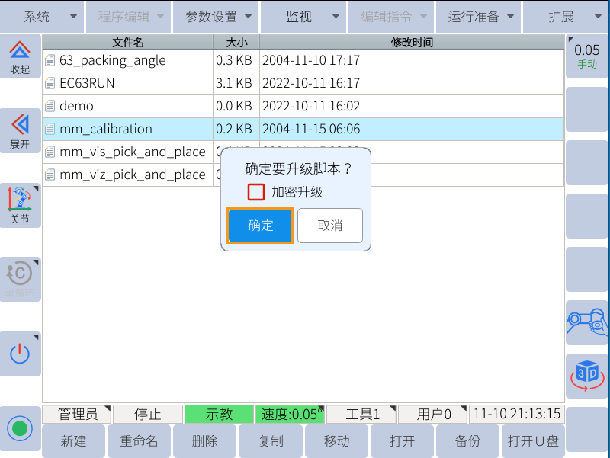Open the 系统 menu
The image size is (610, 458).
pyautogui.click(x=42, y=16)
